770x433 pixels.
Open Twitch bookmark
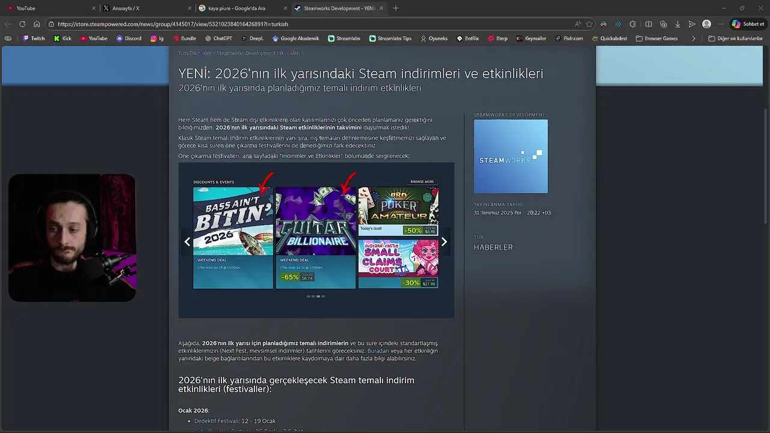pyautogui.click(x=34, y=38)
